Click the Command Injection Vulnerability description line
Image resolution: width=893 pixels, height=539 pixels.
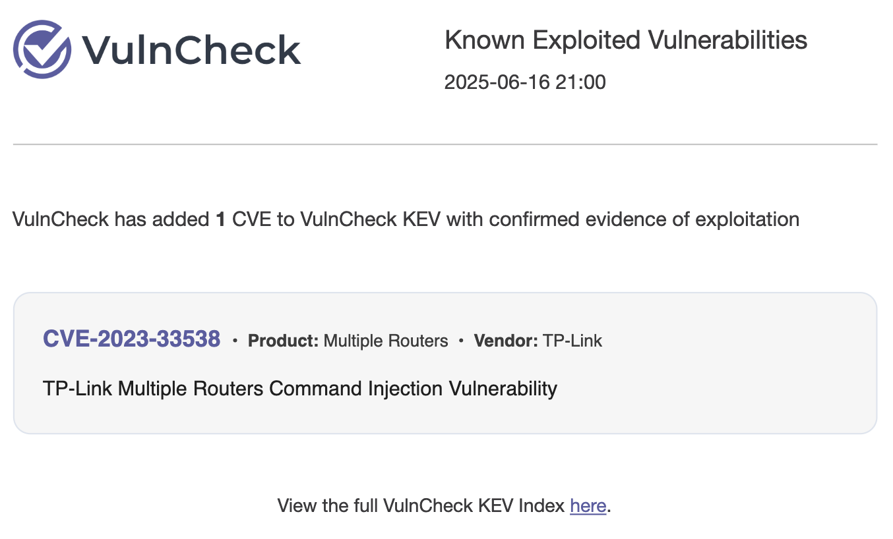pos(300,388)
